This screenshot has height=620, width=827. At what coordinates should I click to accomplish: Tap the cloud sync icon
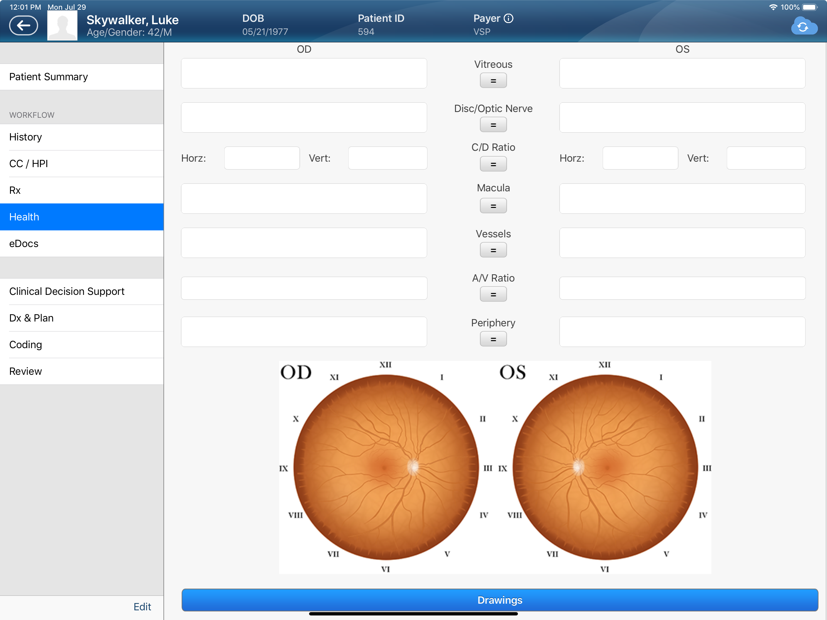[804, 26]
